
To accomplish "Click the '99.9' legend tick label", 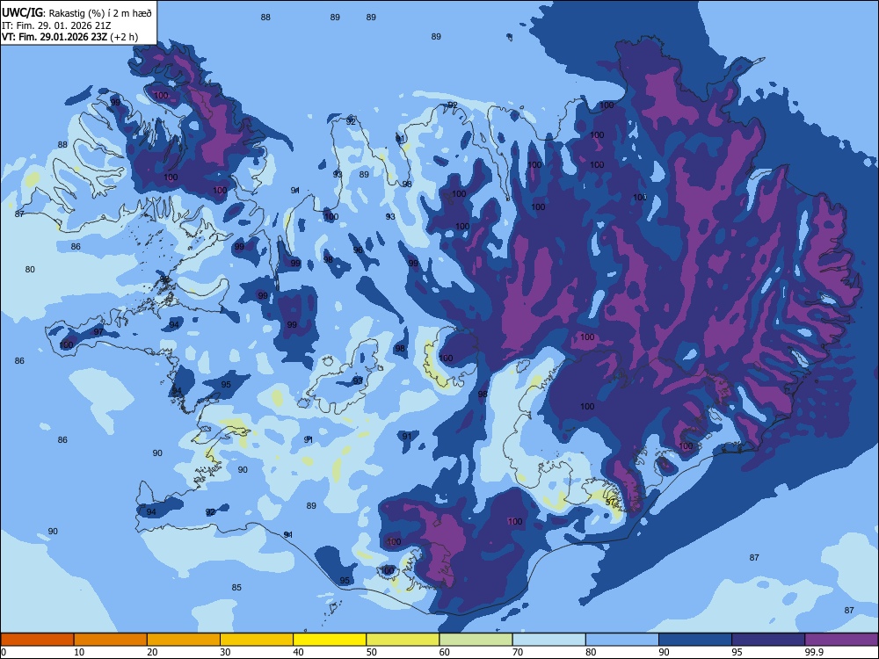I will (814, 652).
